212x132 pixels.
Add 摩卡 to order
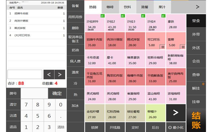115,59
